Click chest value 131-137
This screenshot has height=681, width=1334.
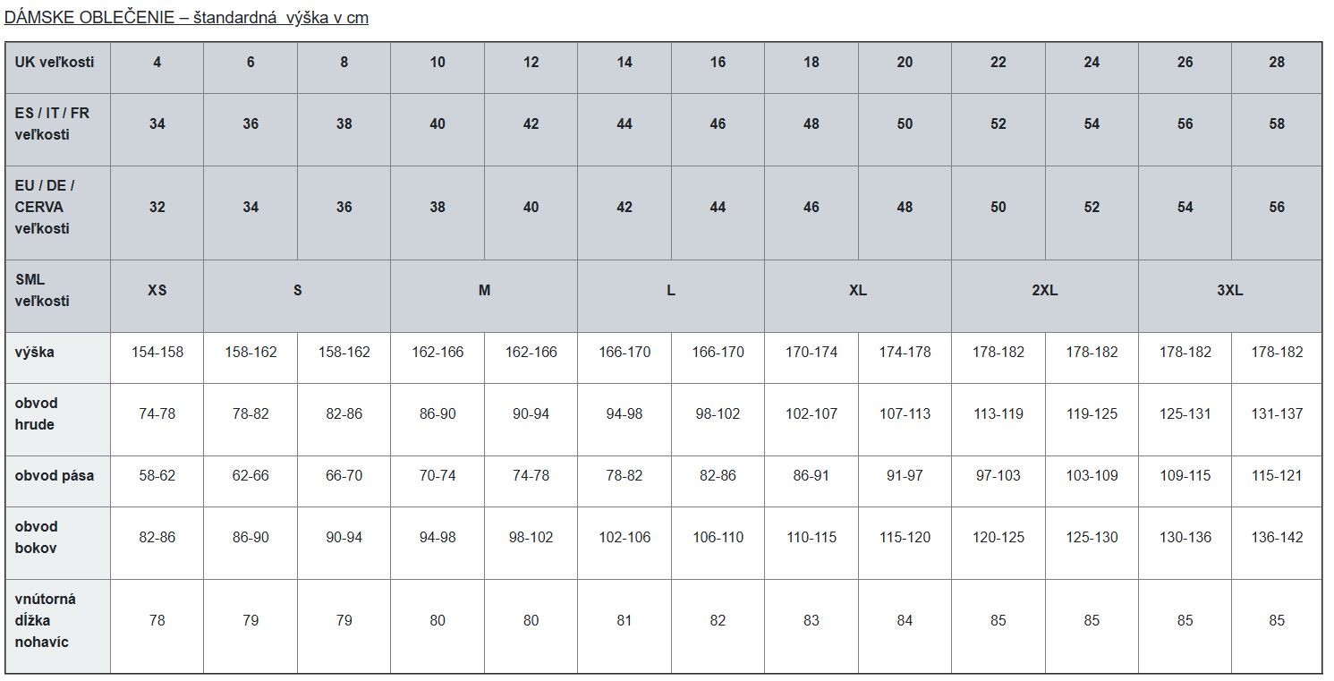pyautogui.click(x=1277, y=414)
